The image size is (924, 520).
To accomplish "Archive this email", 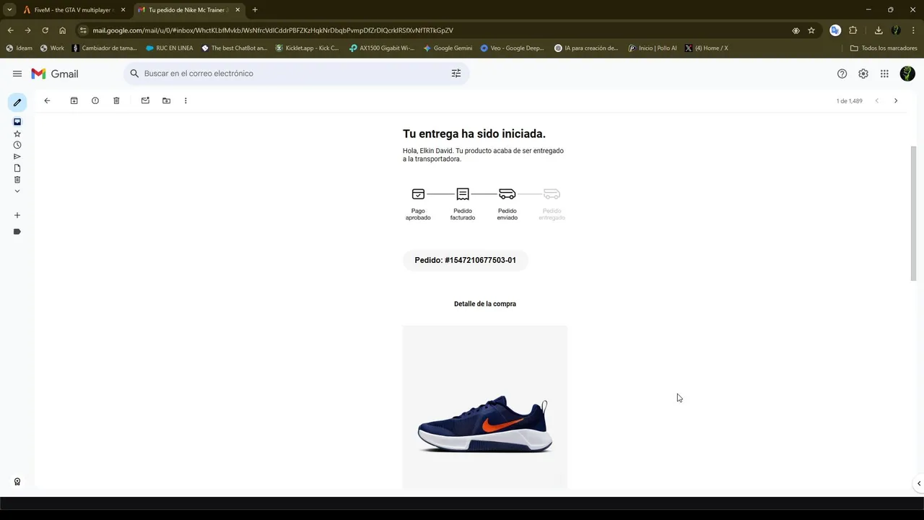I will [74, 100].
